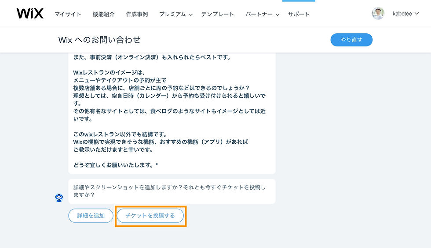The width and height of the screenshot is (431, 248).
Task: Click the chatbot robot icon
Action: coord(59,197)
